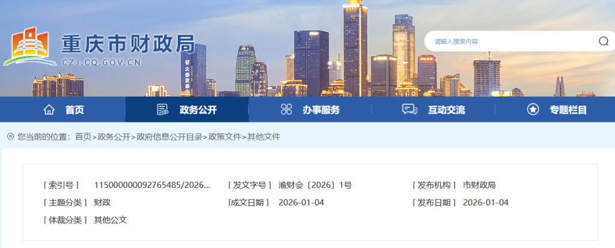The image size is (615, 248).
Task: Click the truncated 索引号 value text
Action: (x=152, y=185)
